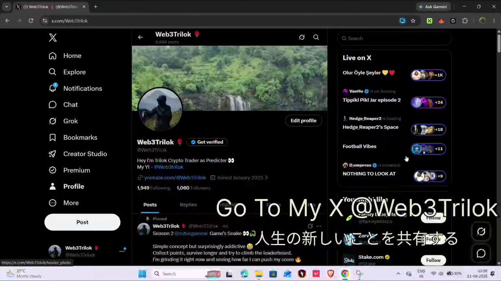The image size is (501, 281).
Task: Click the @Web3trilok mention in bio
Action: pyautogui.click(x=169, y=167)
